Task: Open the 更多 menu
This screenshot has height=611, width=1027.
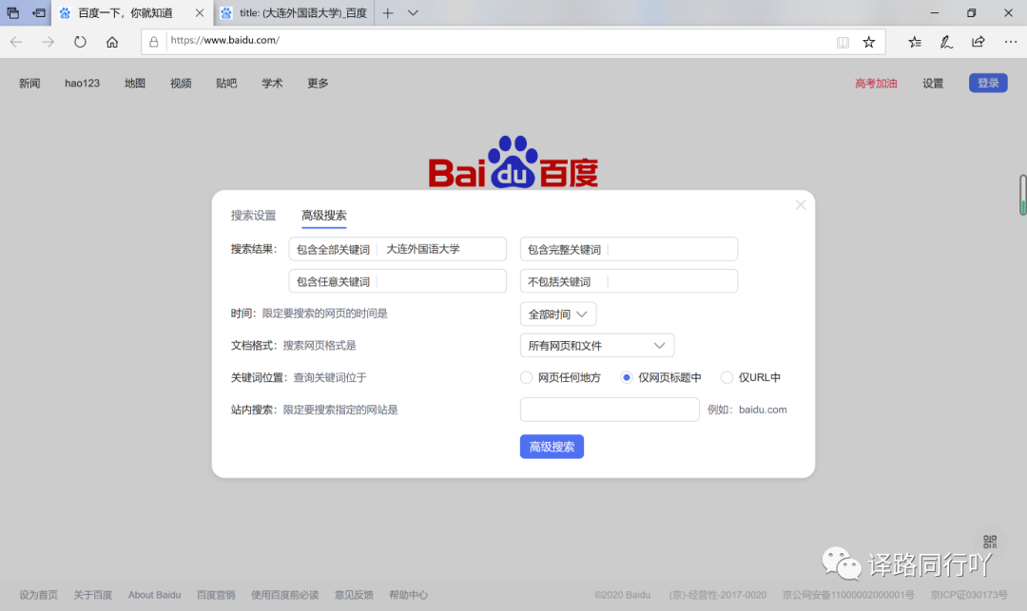Action: pyautogui.click(x=319, y=83)
